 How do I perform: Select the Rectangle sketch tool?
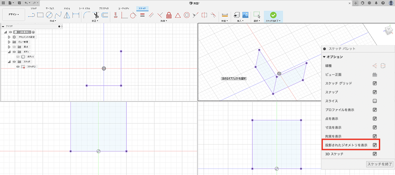tap(40, 15)
